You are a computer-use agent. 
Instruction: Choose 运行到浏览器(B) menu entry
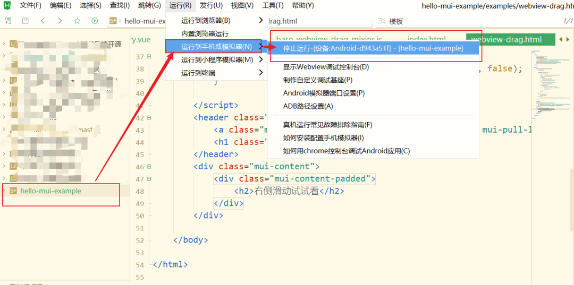coord(216,20)
